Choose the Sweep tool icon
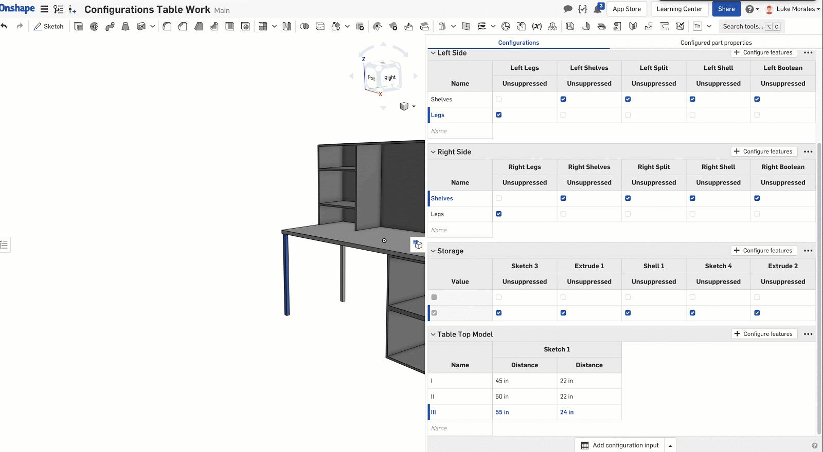This screenshot has width=823, height=452. (x=110, y=26)
